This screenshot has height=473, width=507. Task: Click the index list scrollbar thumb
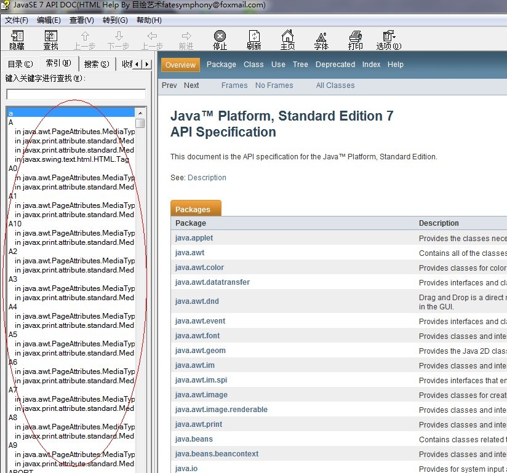pyautogui.click(x=140, y=123)
